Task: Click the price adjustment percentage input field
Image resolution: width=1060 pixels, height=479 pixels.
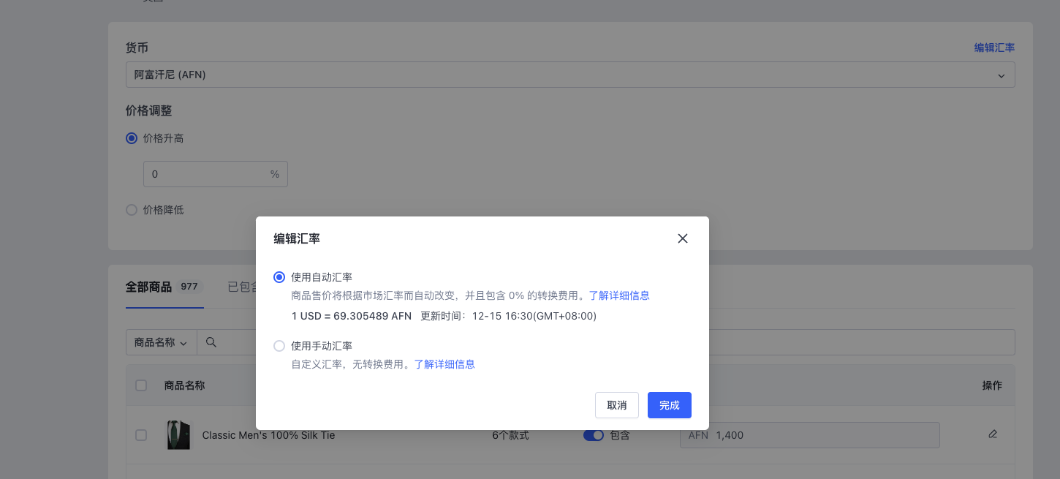Action: [x=208, y=174]
